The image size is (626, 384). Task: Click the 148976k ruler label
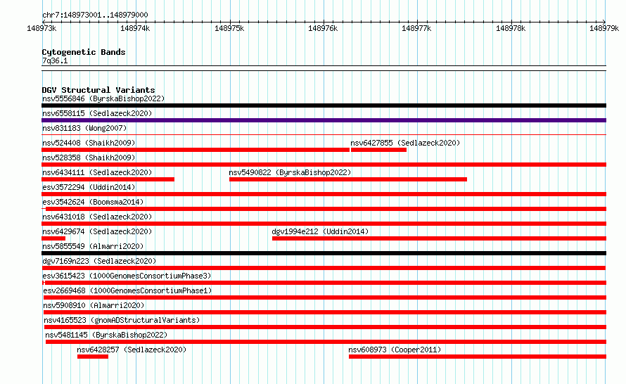click(x=323, y=28)
